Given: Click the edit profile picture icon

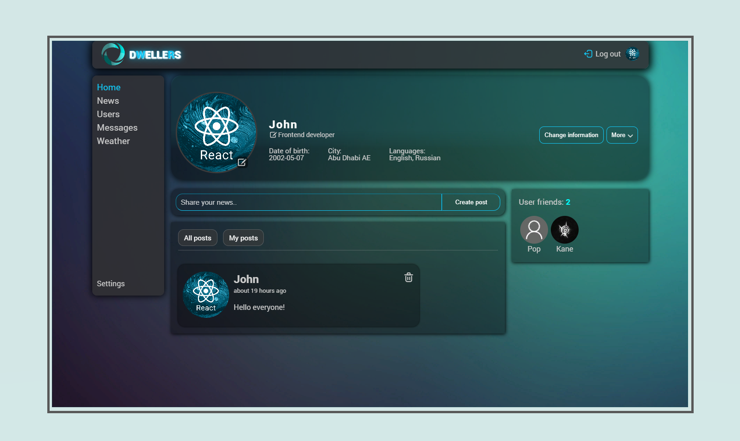Looking at the screenshot, I should [242, 162].
